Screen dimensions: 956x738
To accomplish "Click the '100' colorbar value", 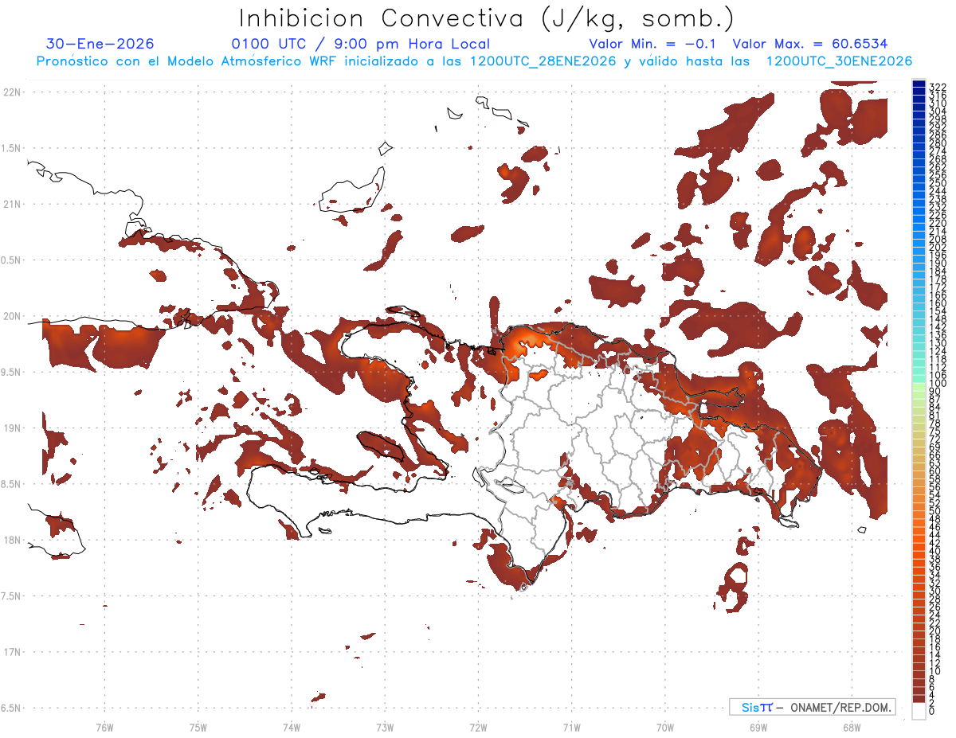I will (938, 385).
